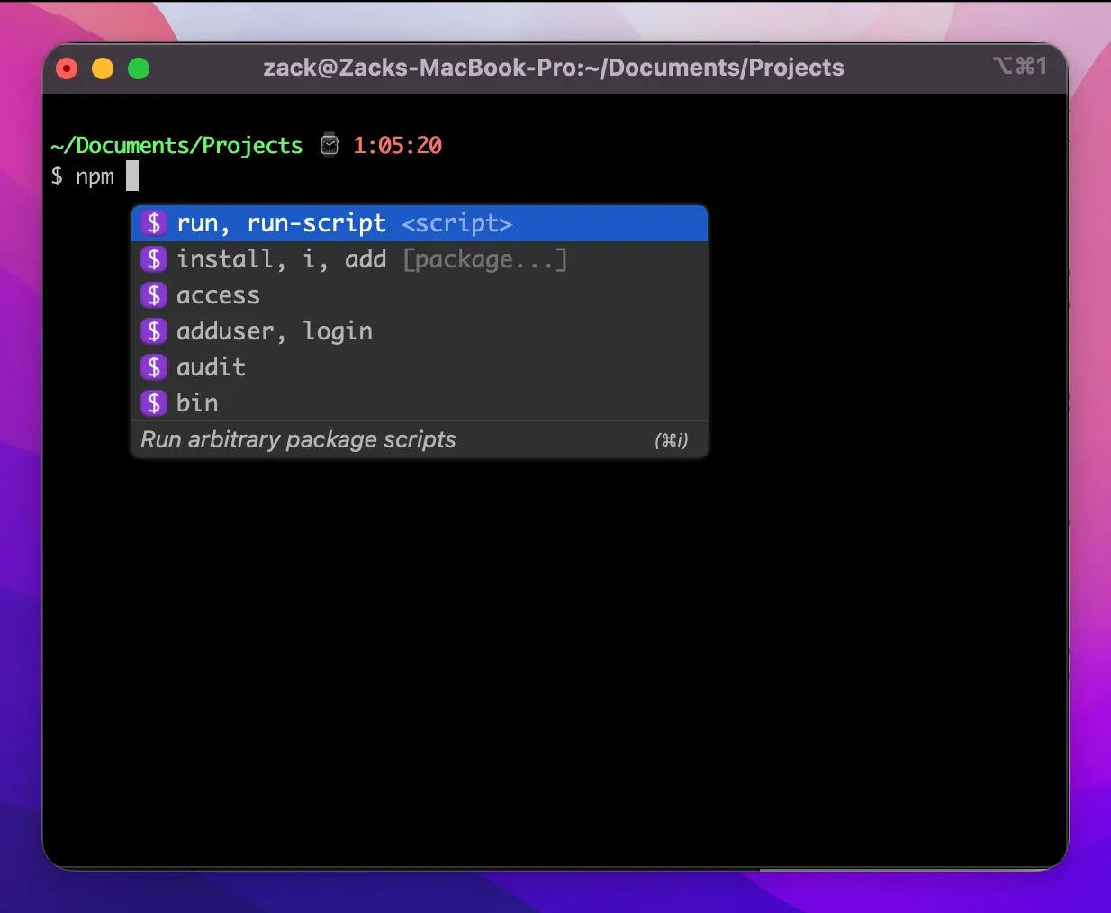Screen dimensions: 1111x913
Task: Click the dollar icon next to "audit"
Action: point(153,366)
